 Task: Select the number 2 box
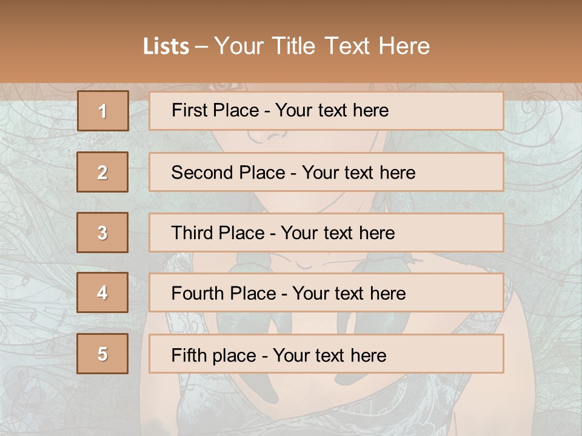(x=102, y=172)
